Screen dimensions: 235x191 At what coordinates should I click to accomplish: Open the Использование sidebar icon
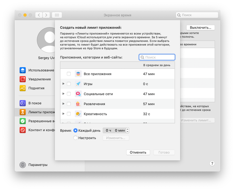coord(23,70)
